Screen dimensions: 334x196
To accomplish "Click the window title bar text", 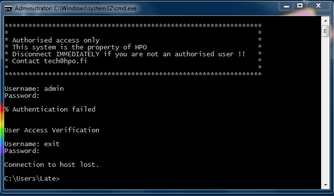I will 76,8.
